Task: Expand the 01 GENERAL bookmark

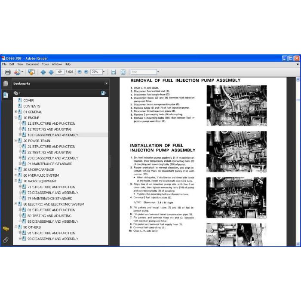Action: tap(16, 111)
